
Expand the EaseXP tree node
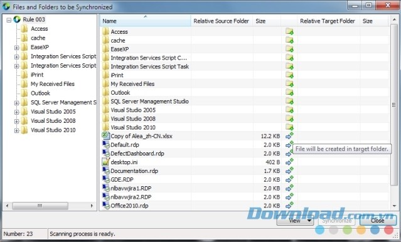(16, 47)
